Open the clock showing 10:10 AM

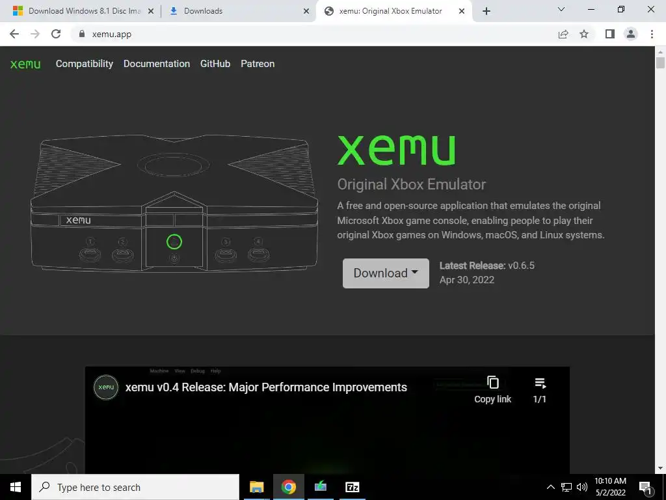pyautogui.click(x=610, y=487)
